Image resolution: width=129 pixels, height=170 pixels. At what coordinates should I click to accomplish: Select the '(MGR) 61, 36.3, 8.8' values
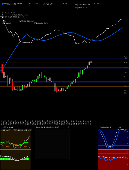[x=26, y=21]
